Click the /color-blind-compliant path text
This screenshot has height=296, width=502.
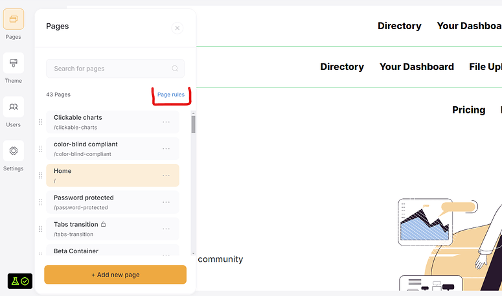[82, 154]
